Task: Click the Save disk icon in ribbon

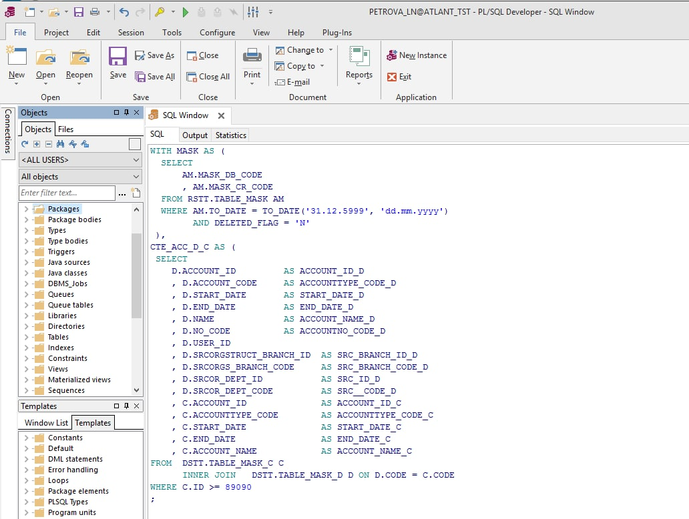Action: 118,57
